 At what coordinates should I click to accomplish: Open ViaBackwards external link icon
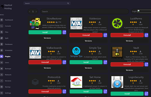[64, 62]
